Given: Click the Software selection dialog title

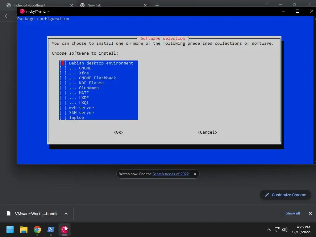Looking at the screenshot, I should pyautogui.click(x=163, y=38).
